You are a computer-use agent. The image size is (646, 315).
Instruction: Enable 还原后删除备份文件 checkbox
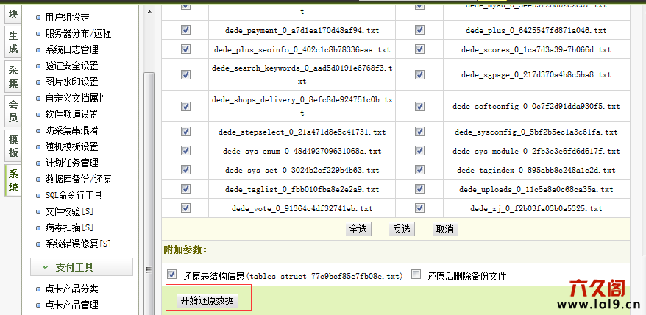tap(416, 275)
